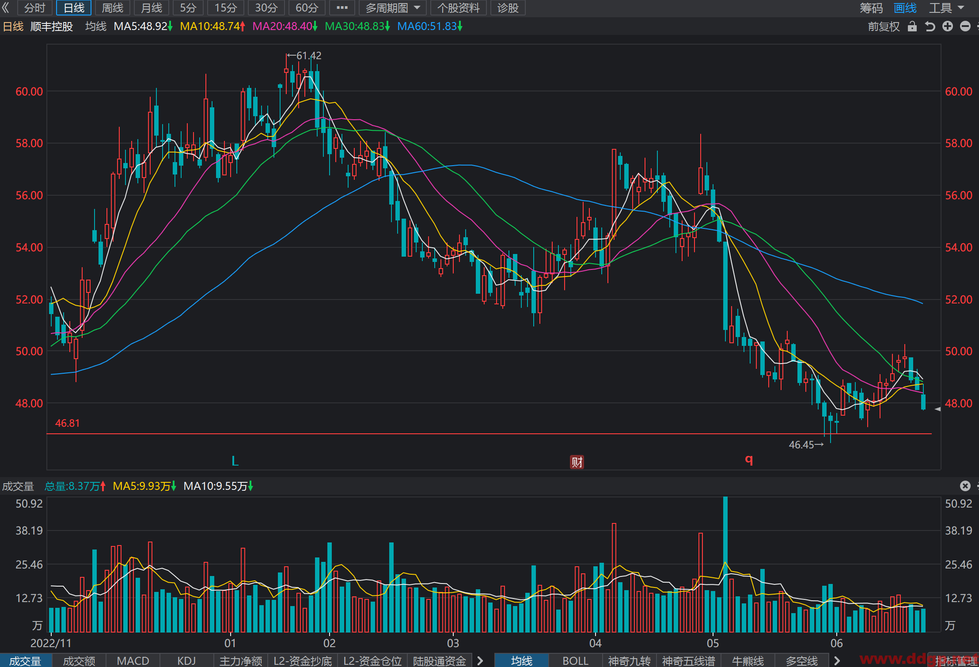
Task: Click the 财 financial report marker
Action: click(x=577, y=462)
